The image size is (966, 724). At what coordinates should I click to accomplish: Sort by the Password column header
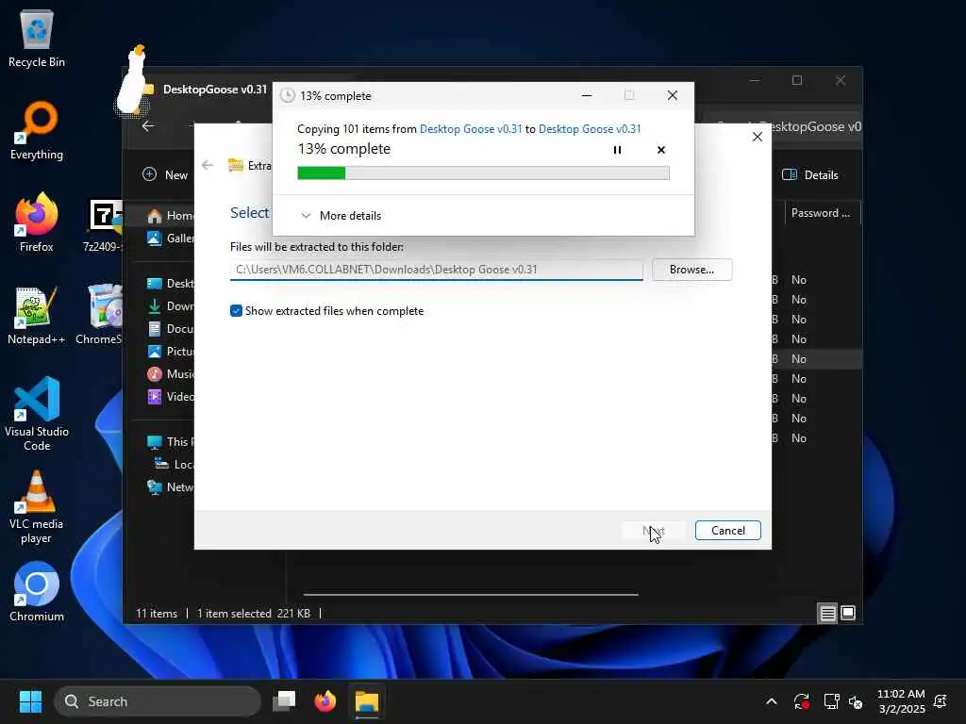coord(820,213)
